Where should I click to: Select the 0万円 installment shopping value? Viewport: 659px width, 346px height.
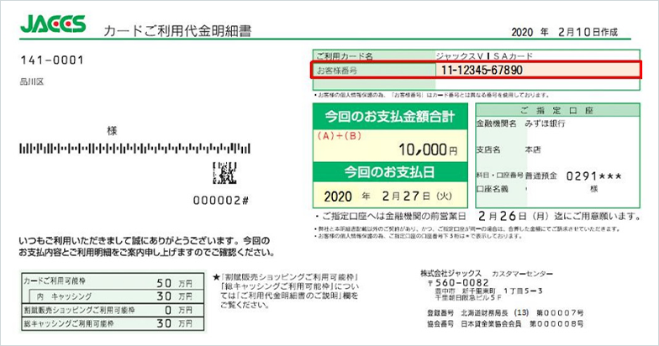point(178,311)
